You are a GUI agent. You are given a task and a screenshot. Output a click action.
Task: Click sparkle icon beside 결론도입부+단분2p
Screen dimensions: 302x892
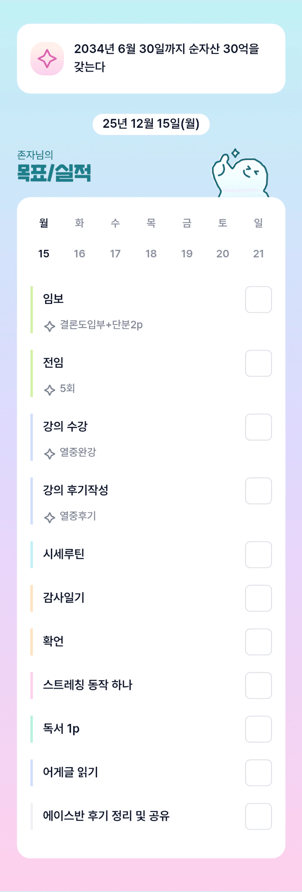click(x=49, y=326)
